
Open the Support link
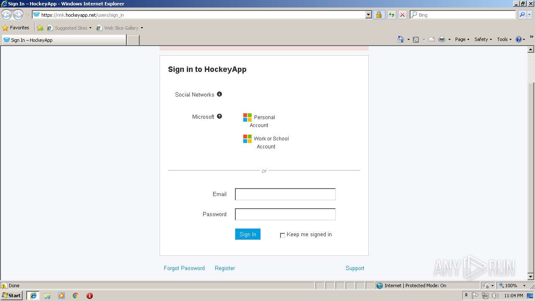point(355,268)
